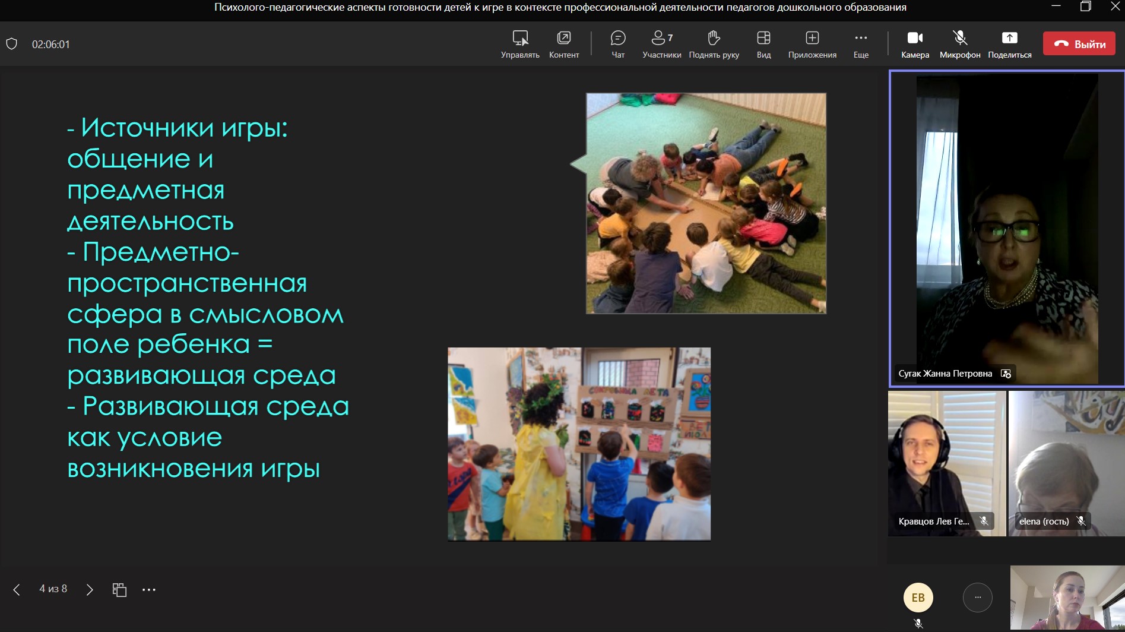Click the Поделиться share control
The image size is (1125, 632).
[x=1009, y=43]
